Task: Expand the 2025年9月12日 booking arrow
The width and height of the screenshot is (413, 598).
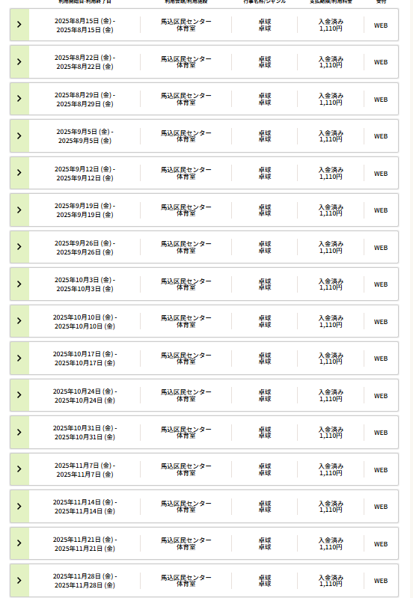Action: pyautogui.click(x=19, y=173)
